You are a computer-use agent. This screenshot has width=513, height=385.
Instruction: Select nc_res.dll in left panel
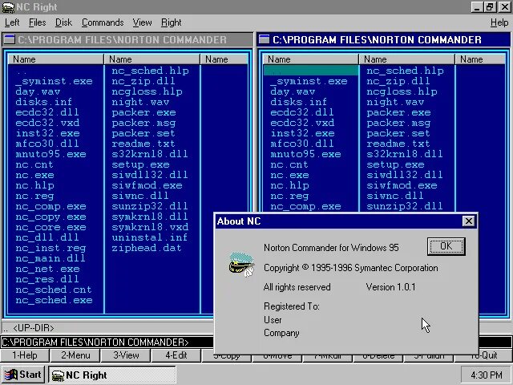point(47,279)
